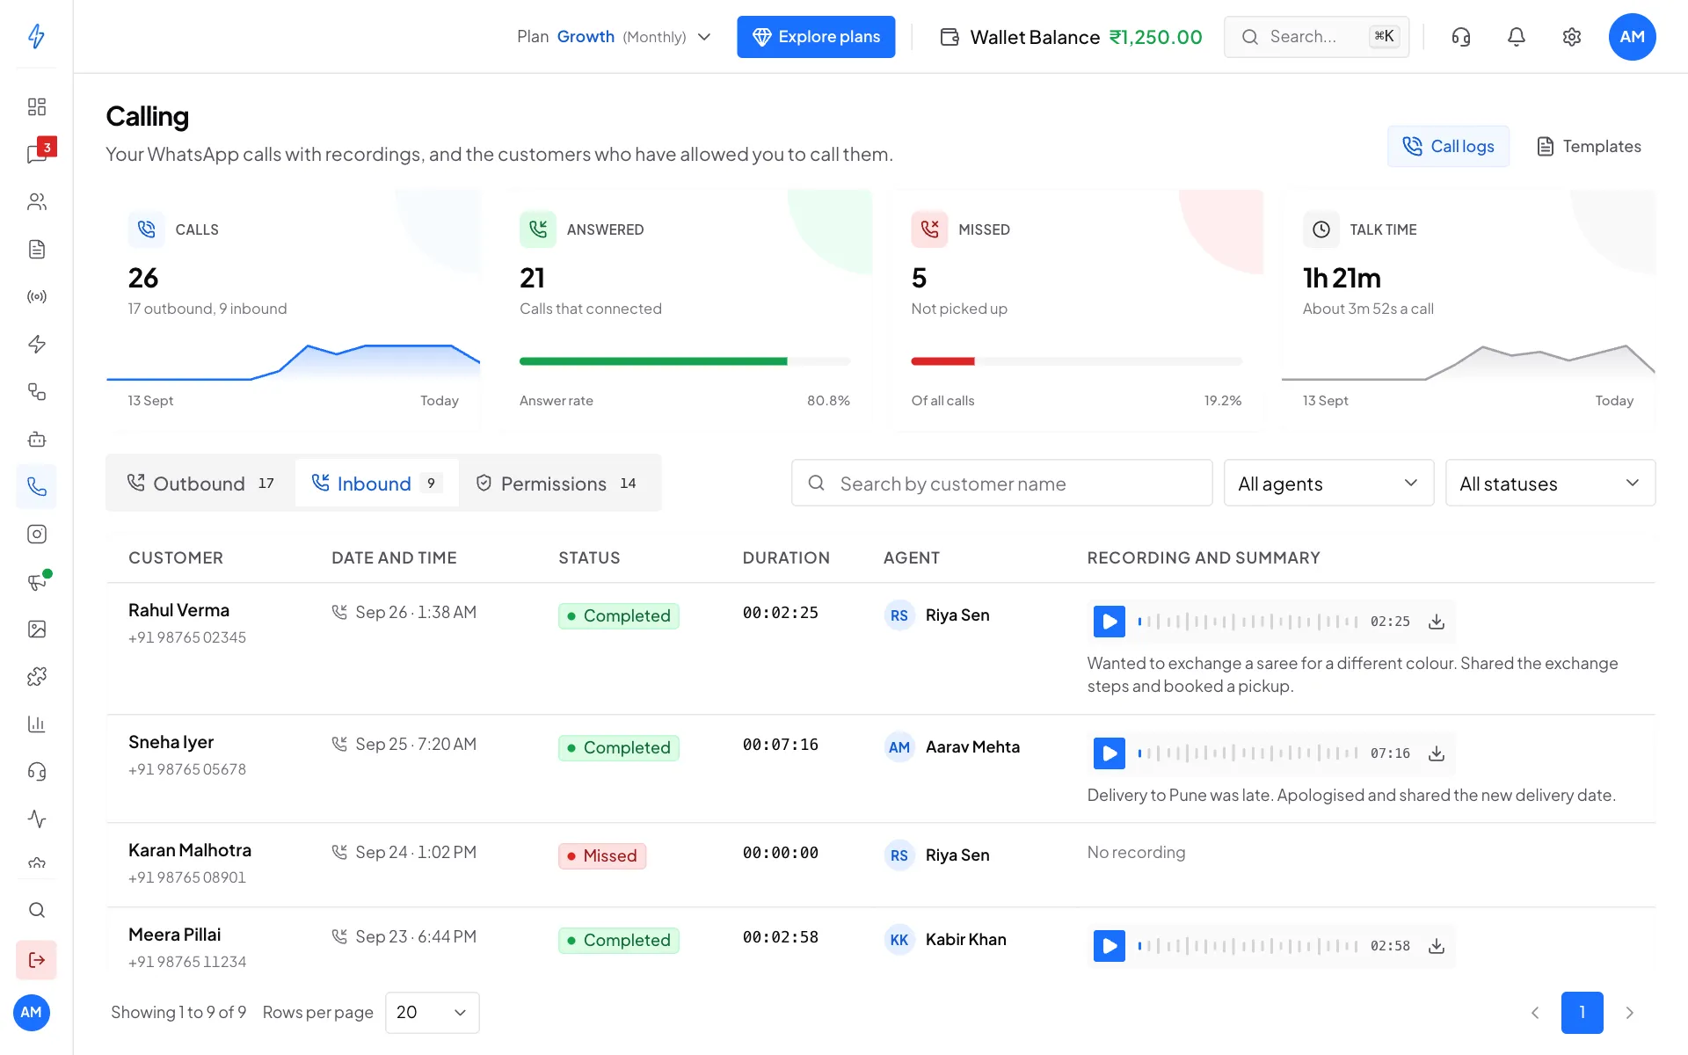Click the headset support icon in top bar
Image resolution: width=1688 pixels, height=1055 pixels.
pos(1461,37)
